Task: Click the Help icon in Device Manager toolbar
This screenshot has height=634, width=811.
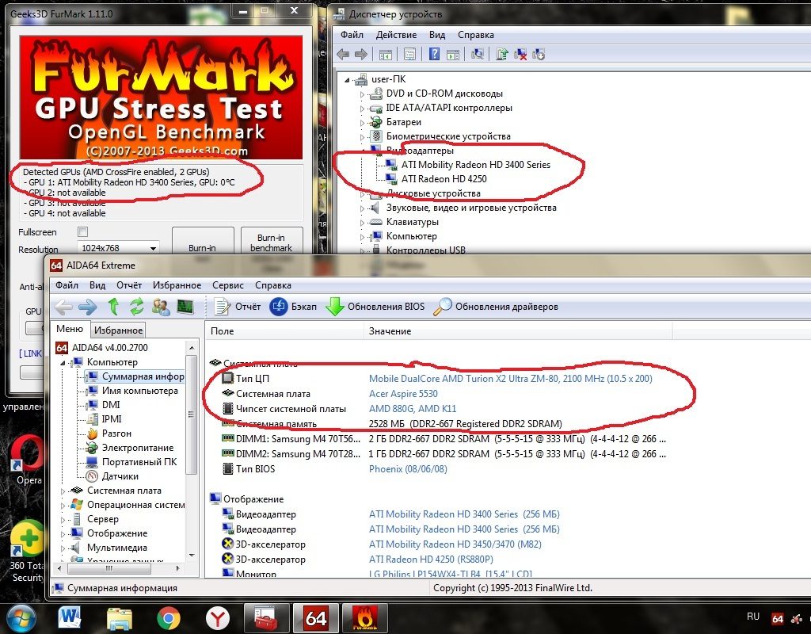Action: [x=434, y=55]
